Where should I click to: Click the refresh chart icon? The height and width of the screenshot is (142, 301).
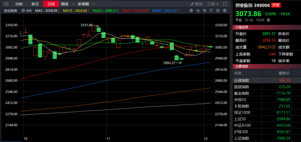coord(211,11)
